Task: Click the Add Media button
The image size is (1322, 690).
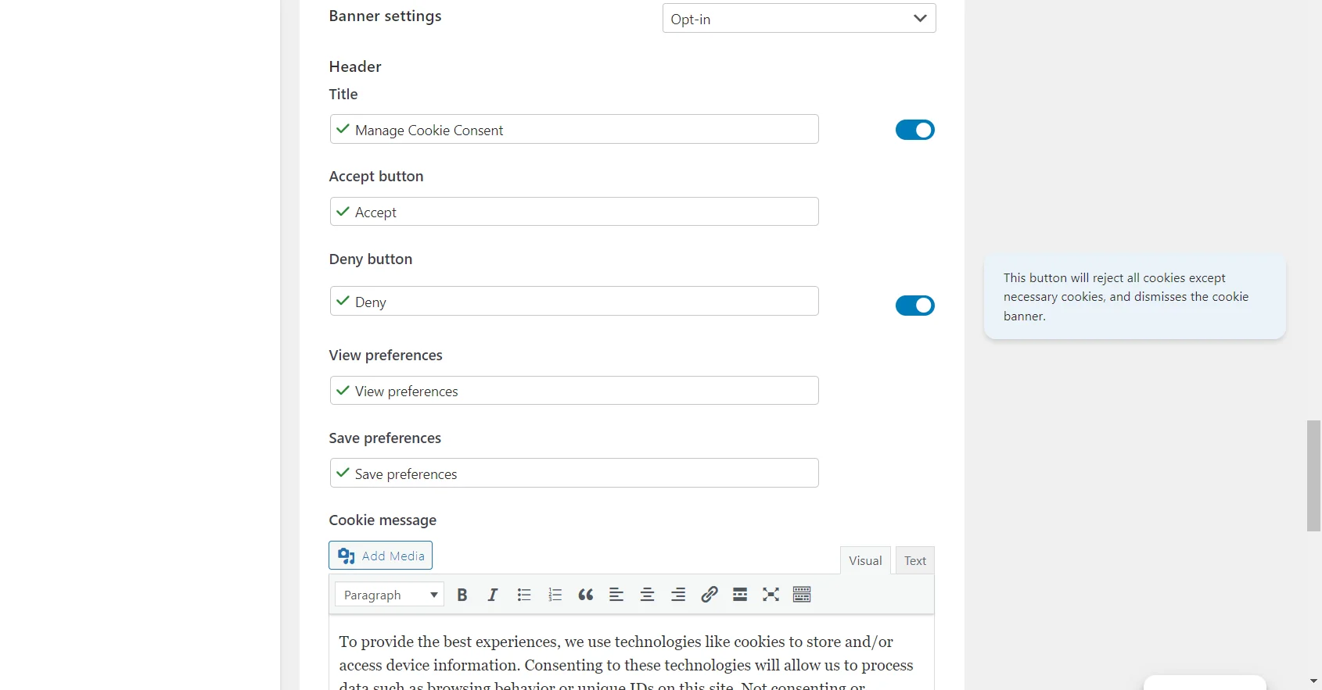Action: point(380,555)
